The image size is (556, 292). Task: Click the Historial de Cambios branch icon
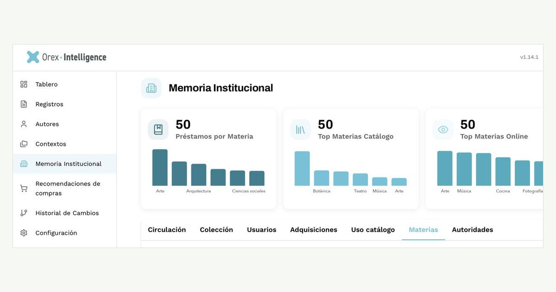[x=24, y=213]
